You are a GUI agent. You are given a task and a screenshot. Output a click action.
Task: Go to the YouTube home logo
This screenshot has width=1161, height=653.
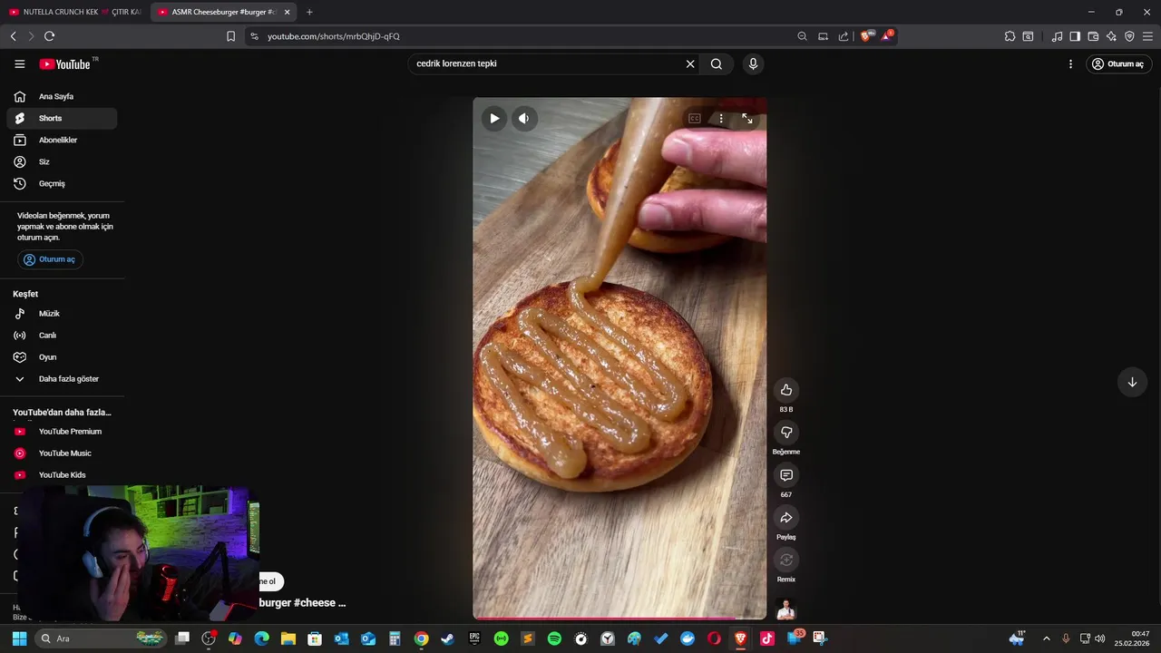64,64
